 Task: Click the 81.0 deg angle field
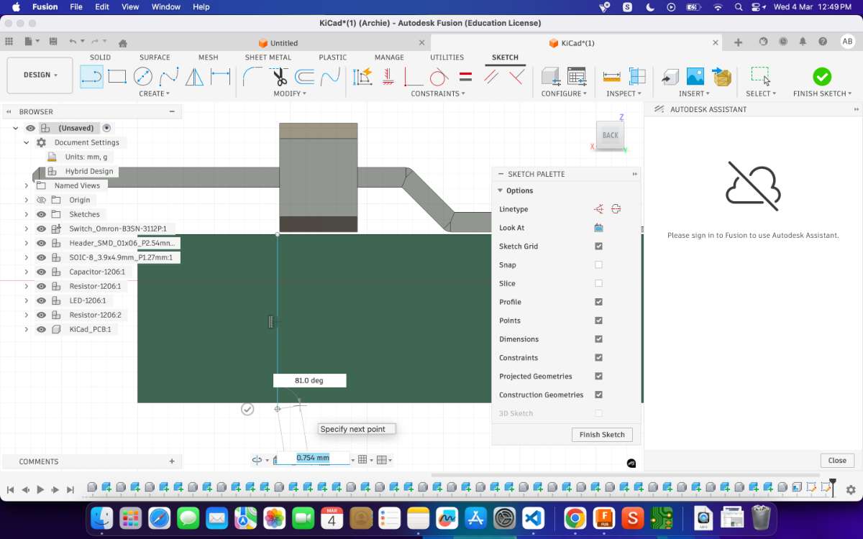[x=309, y=381]
